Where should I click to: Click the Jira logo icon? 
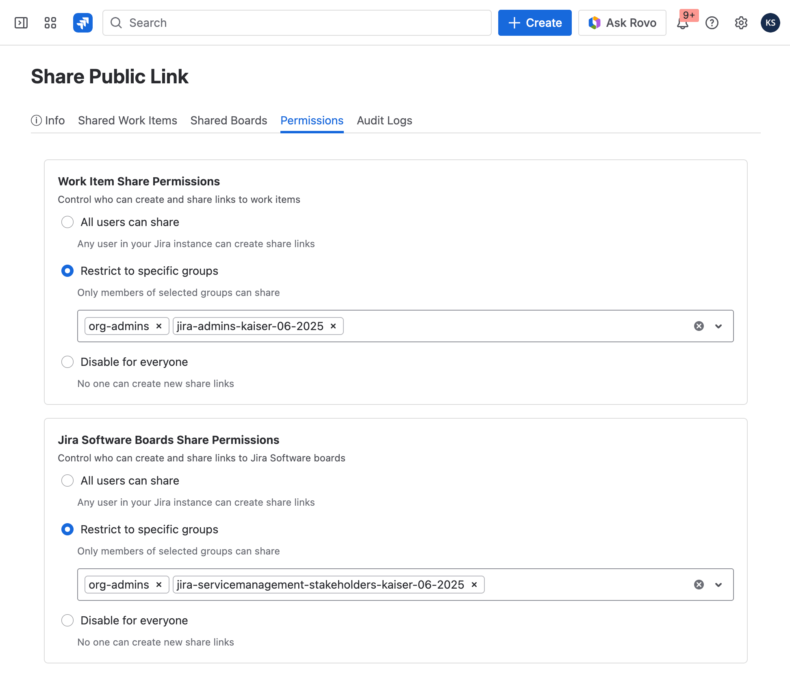click(83, 23)
